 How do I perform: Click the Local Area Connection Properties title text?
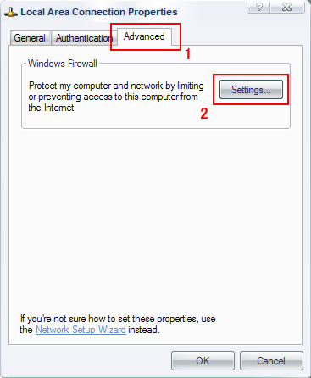tap(99, 12)
